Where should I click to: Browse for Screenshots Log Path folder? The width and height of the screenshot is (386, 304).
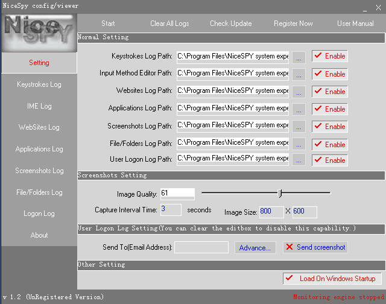299,127
